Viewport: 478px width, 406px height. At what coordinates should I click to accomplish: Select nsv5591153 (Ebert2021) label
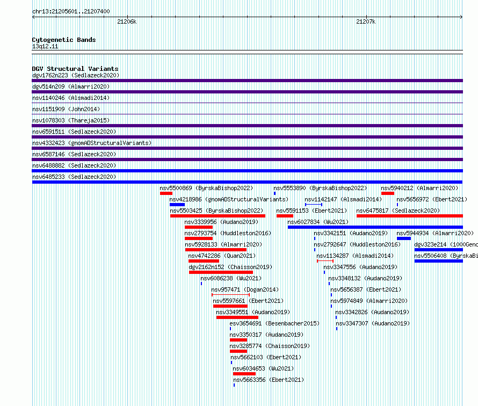click(x=312, y=211)
